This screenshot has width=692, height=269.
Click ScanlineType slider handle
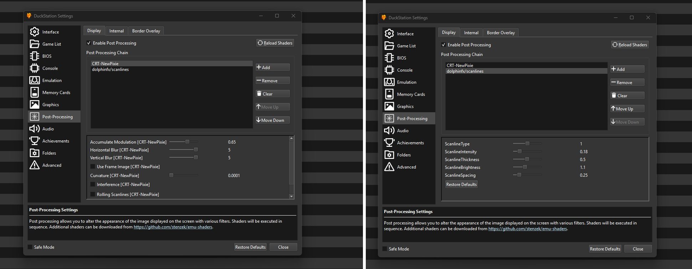pos(527,144)
